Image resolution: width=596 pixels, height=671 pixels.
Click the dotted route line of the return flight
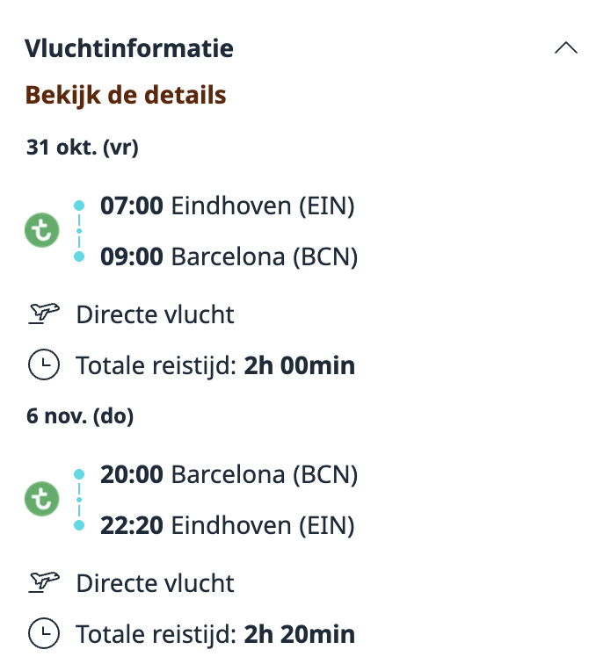coord(79,500)
